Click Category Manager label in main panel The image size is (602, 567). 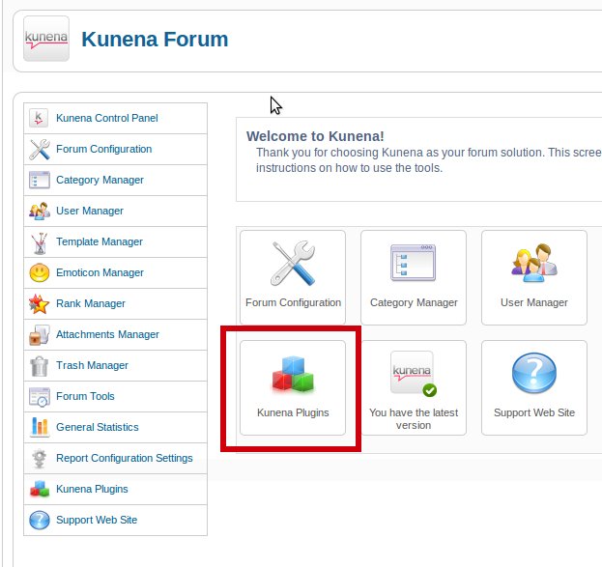pyautogui.click(x=414, y=302)
